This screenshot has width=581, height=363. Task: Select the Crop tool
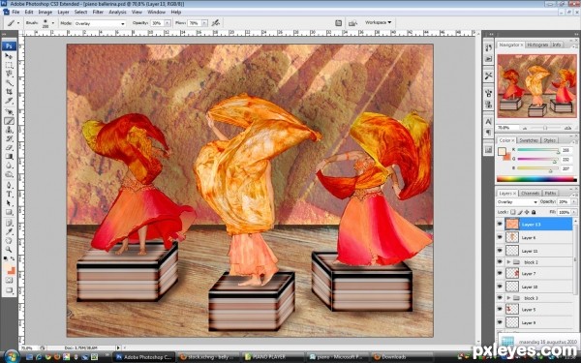9,92
